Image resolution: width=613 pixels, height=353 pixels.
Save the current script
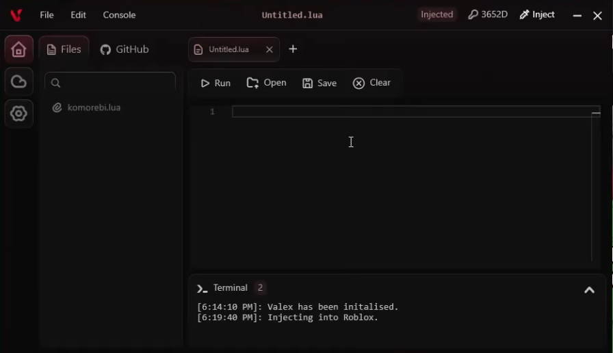(319, 83)
